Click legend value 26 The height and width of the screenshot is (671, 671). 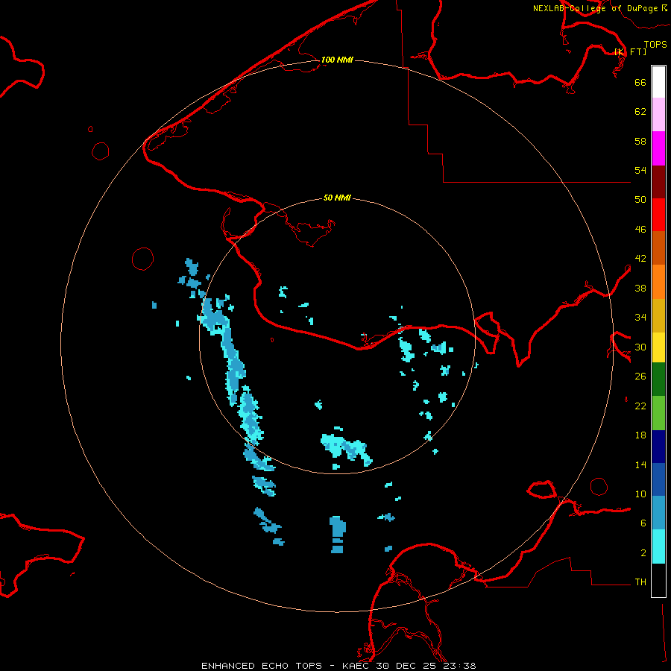pos(640,377)
